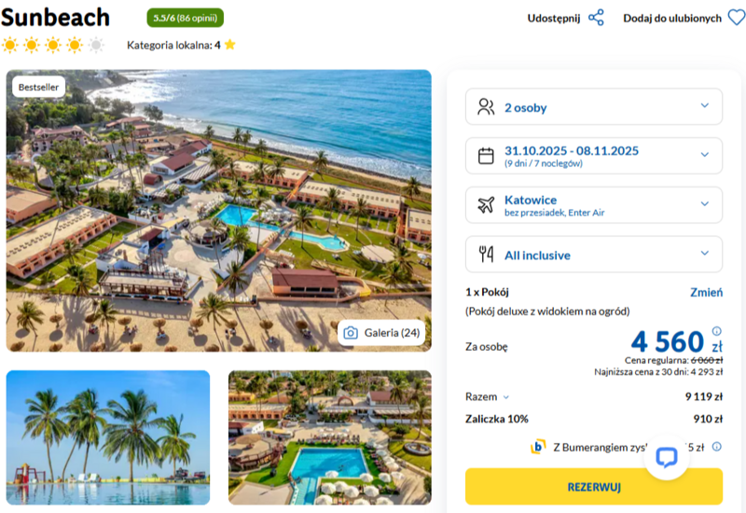Click the yellow REZERWUJ button
The height and width of the screenshot is (513, 746).
(594, 486)
